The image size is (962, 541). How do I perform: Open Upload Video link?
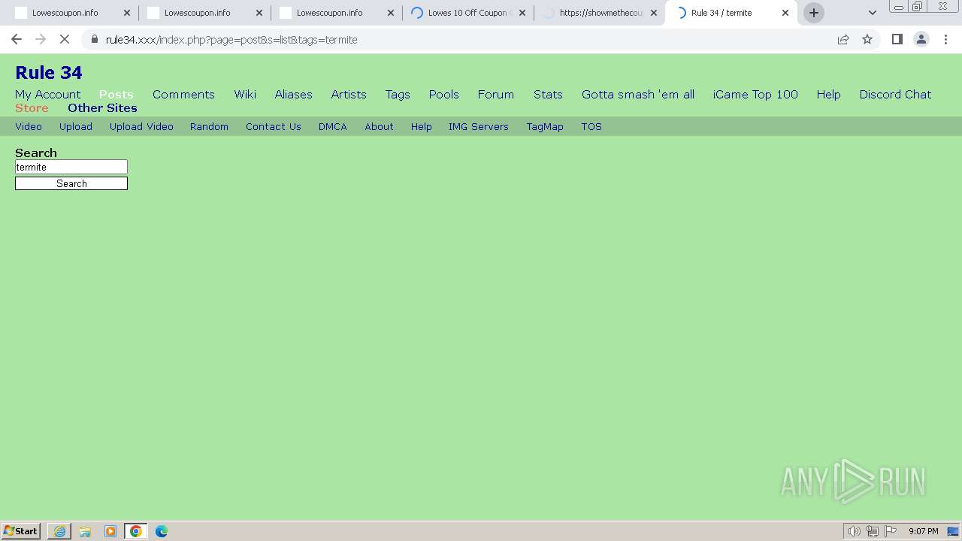click(141, 126)
